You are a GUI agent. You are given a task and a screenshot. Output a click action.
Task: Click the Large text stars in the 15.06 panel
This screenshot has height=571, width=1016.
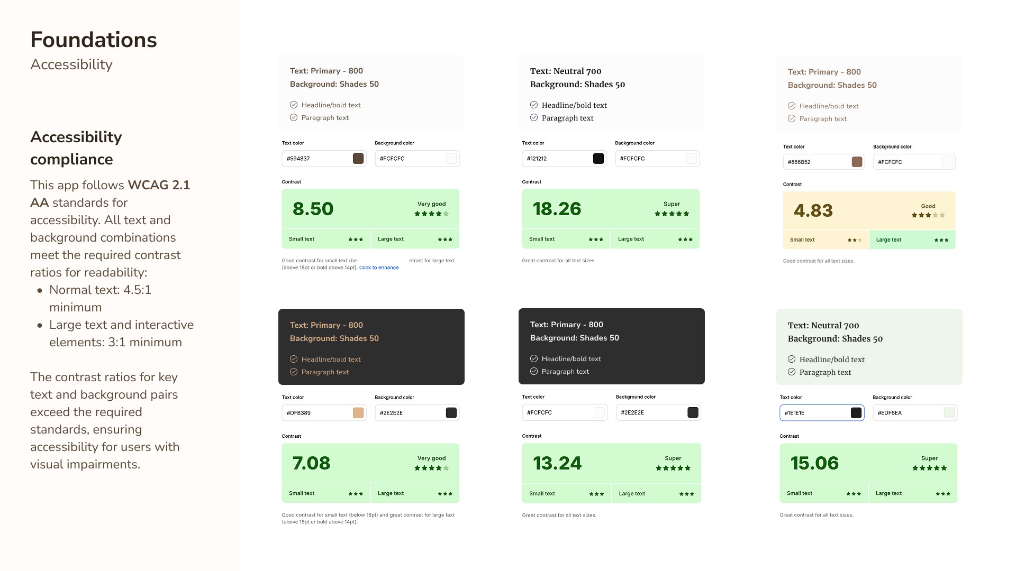[x=943, y=494]
